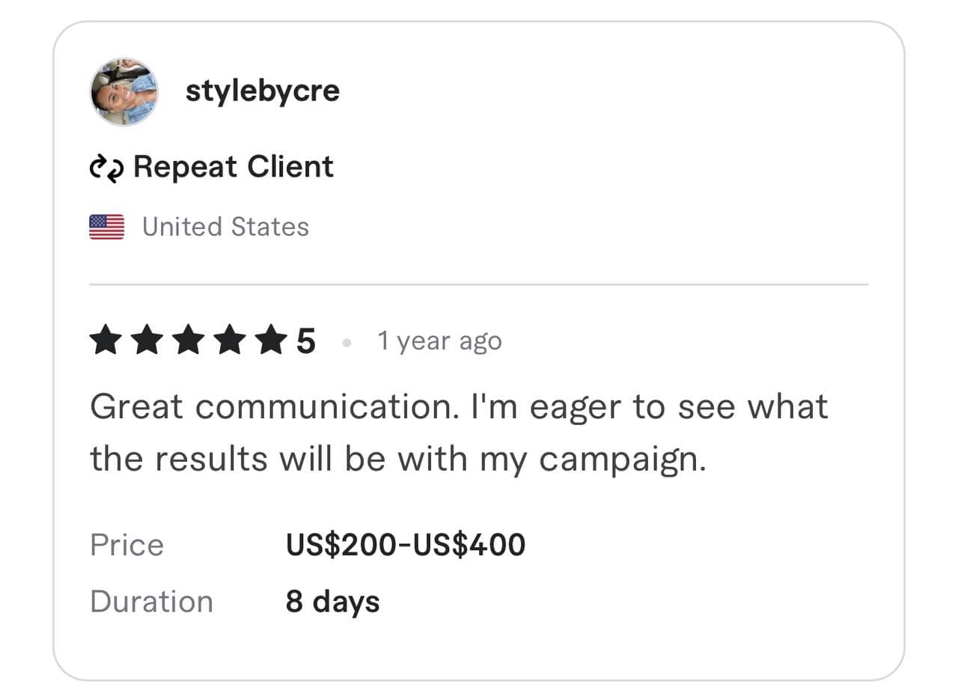Click the stylebycre profile avatar
958x696 pixels.
pyautogui.click(x=124, y=91)
